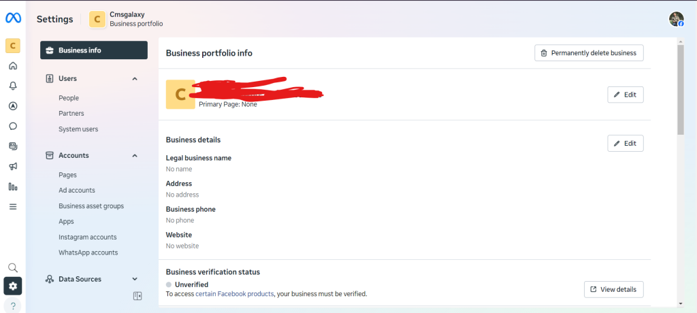This screenshot has height=313, width=697.
Task: Click the Unverified status text
Action: tap(191, 284)
